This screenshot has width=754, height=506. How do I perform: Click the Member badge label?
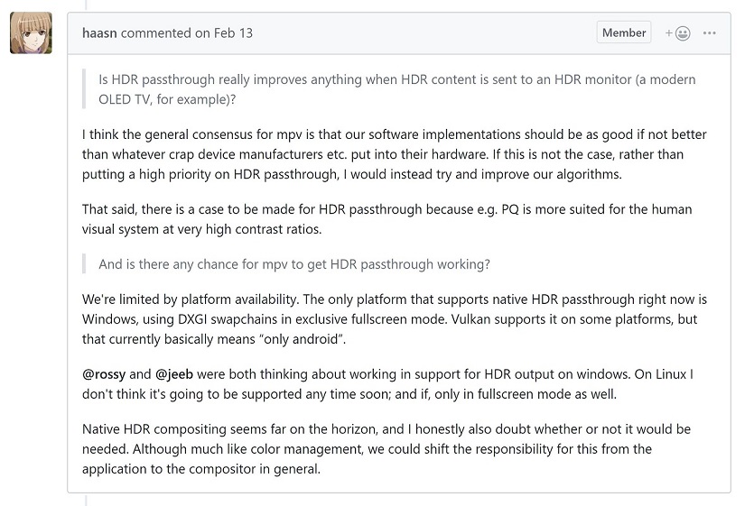click(624, 32)
